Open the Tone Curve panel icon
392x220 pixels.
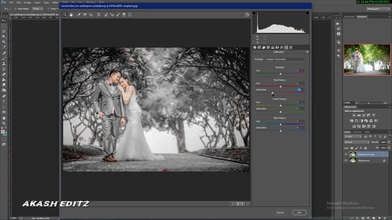point(259,48)
